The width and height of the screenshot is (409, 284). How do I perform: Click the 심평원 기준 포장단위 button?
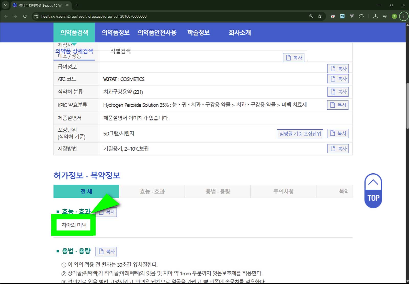tap(300, 133)
